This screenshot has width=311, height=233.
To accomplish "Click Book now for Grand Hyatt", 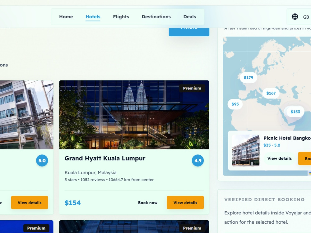I will point(148,203).
